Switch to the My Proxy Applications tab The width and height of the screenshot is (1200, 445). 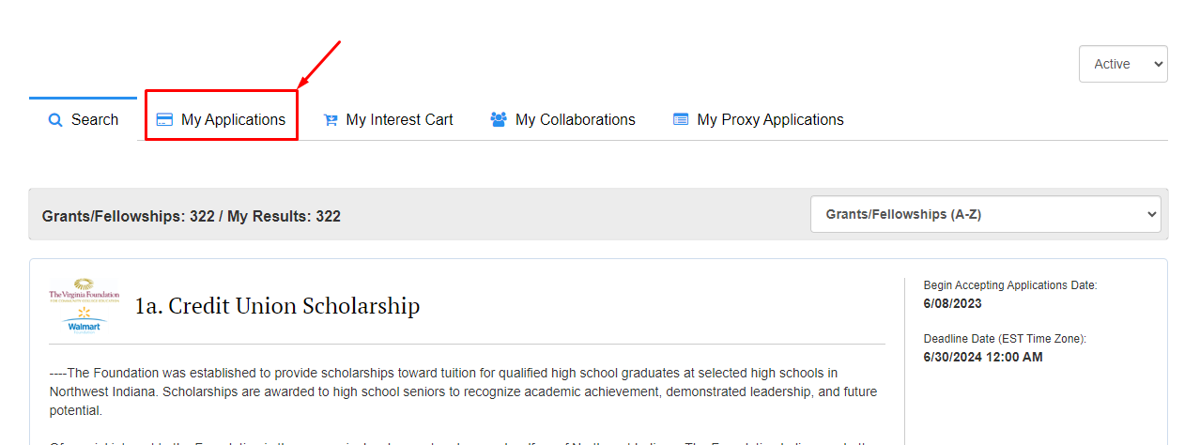point(758,119)
